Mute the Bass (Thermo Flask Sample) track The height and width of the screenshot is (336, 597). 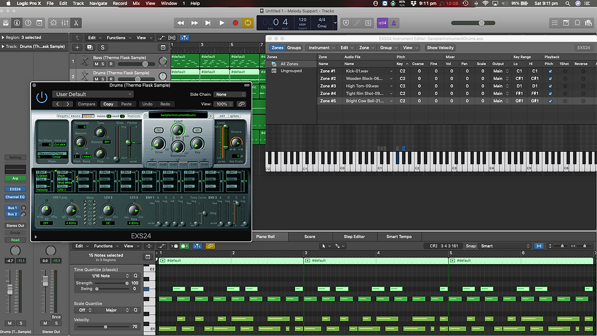pos(96,64)
